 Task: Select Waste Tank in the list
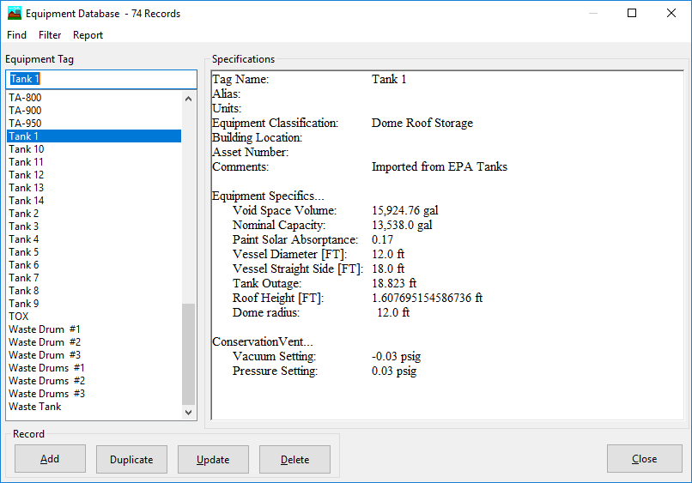tap(35, 407)
